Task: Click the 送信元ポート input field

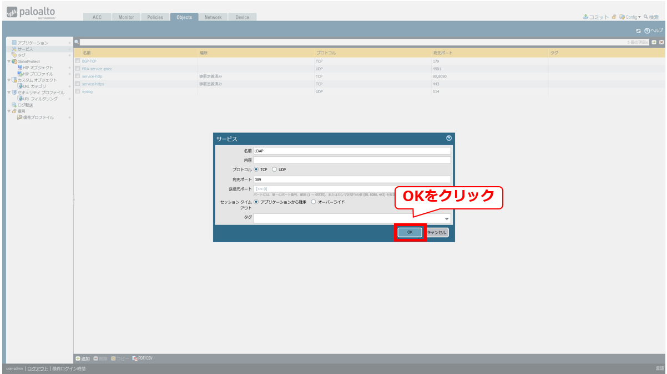Action: point(352,189)
